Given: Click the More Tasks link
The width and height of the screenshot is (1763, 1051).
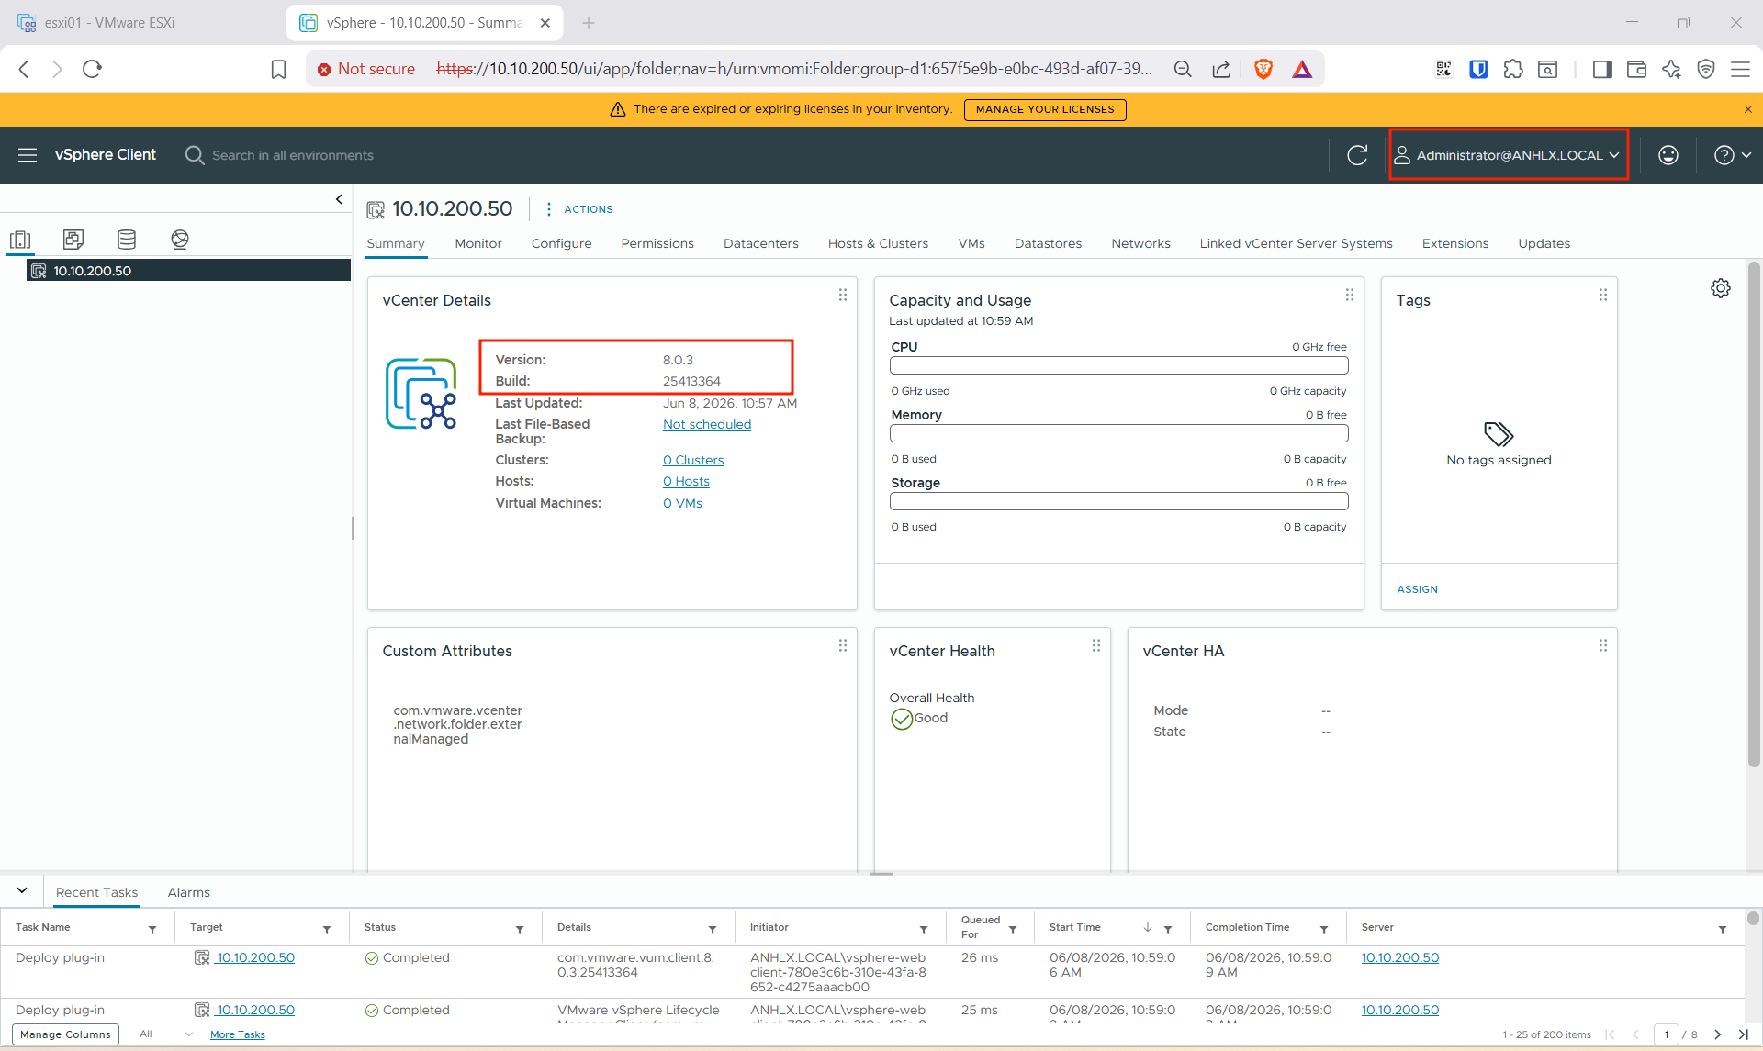Looking at the screenshot, I should [x=237, y=1034].
